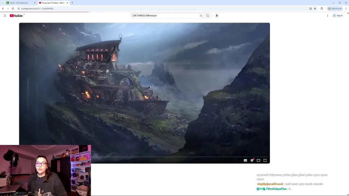Close the Kick Dashboard tab
Image resolution: width=349 pixels, height=196 pixels.
35,3
